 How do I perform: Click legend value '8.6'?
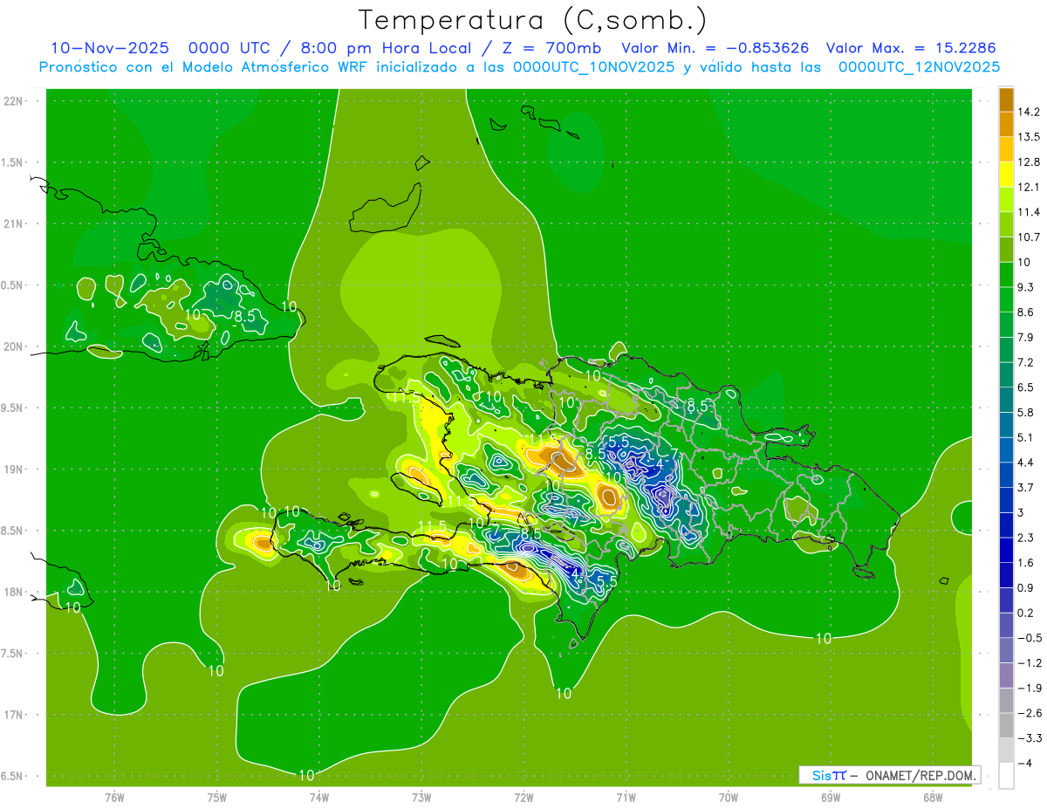tap(1025, 312)
